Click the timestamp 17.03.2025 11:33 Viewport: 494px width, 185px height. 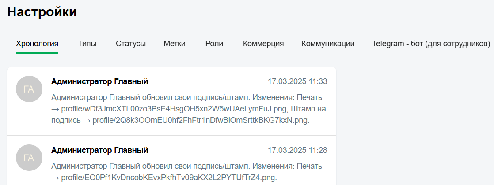click(x=297, y=81)
